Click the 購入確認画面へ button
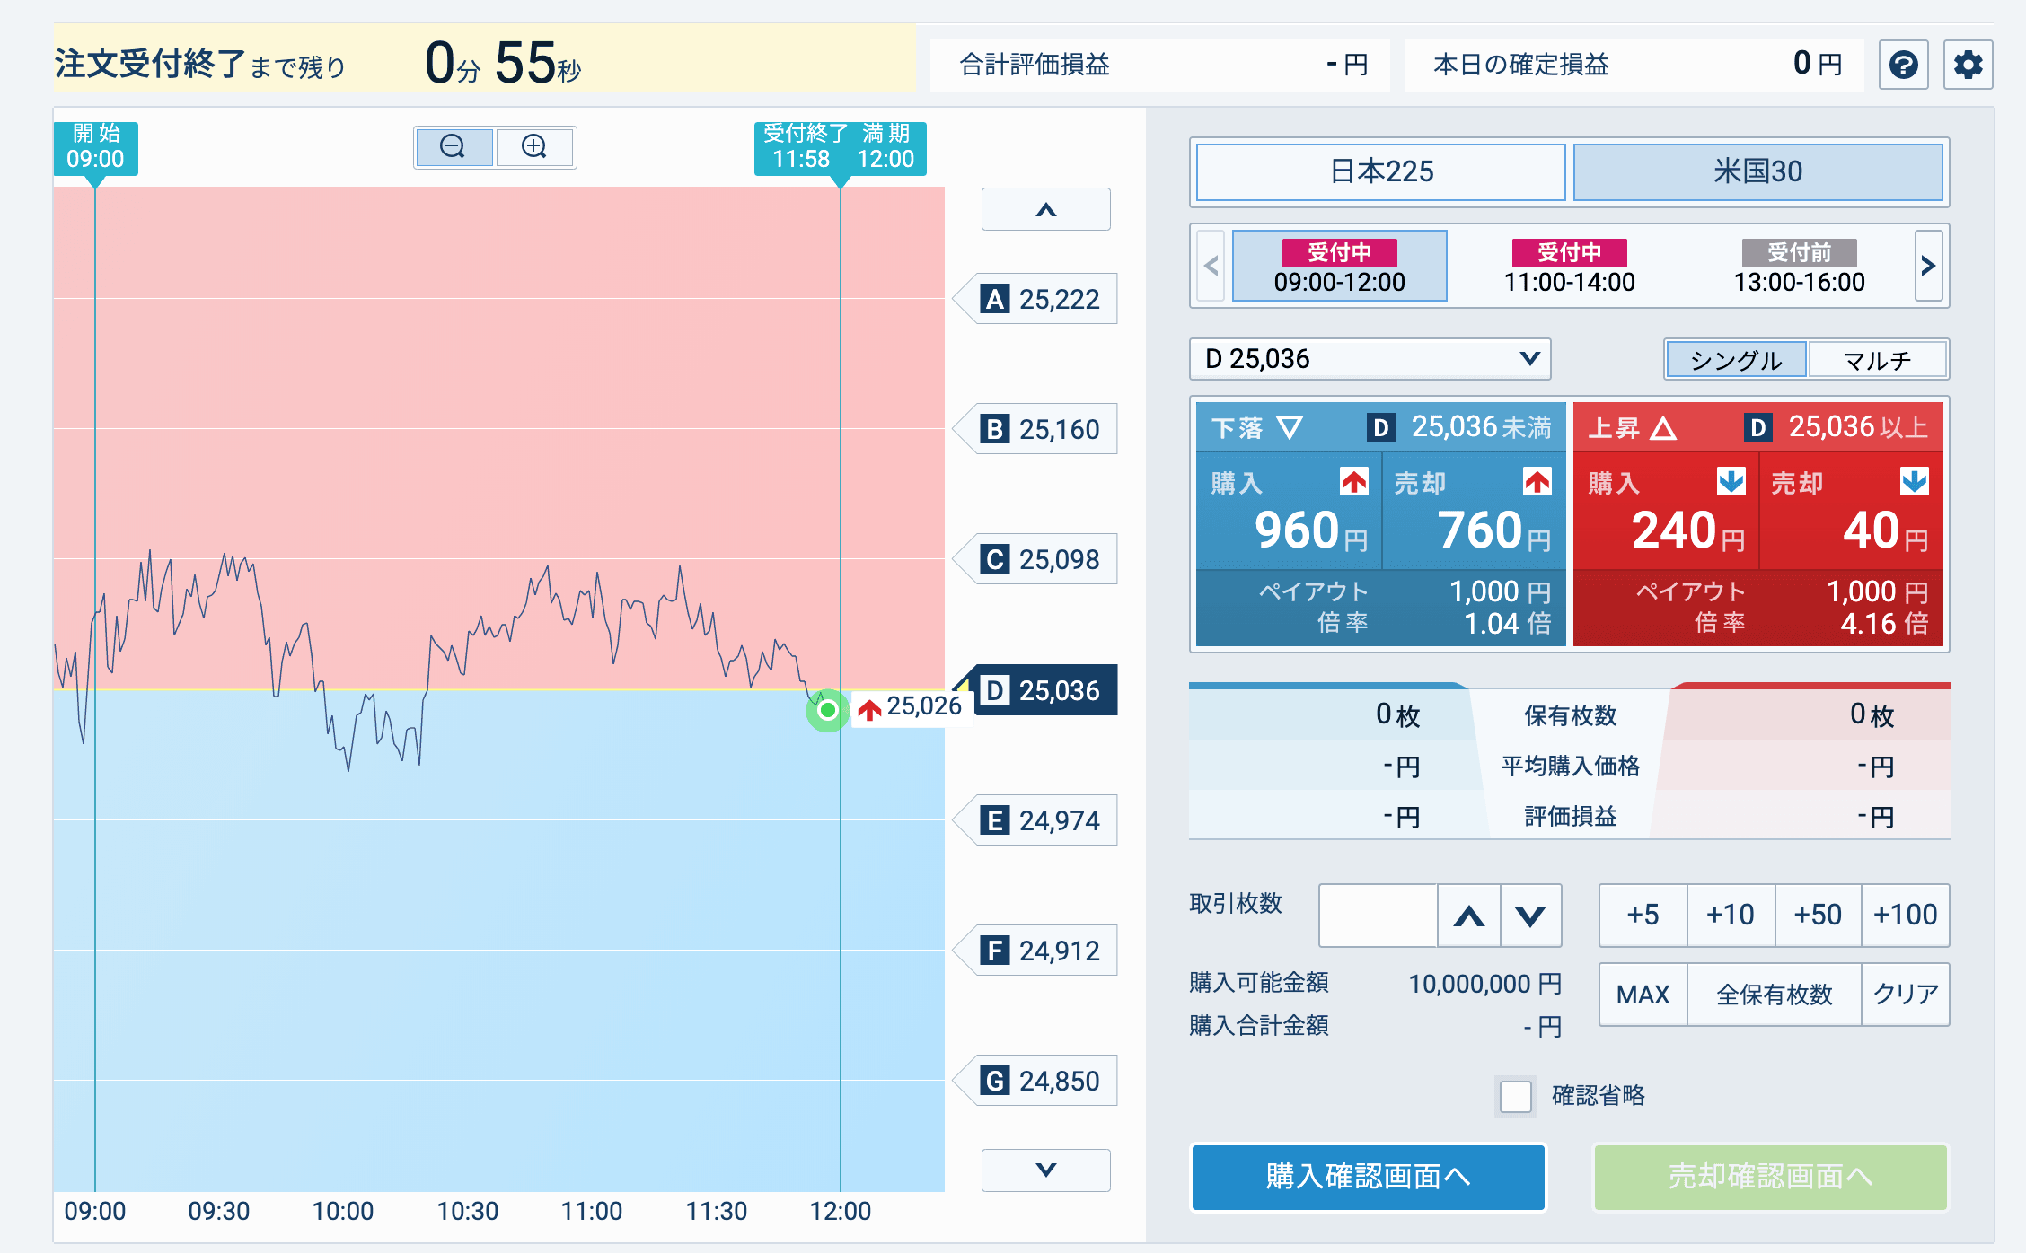Image resolution: width=2026 pixels, height=1253 pixels. click(1368, 1176)
